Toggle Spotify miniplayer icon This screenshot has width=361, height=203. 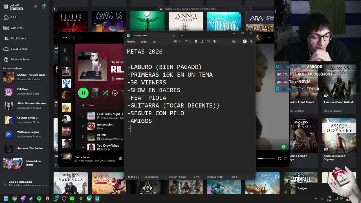280,159
